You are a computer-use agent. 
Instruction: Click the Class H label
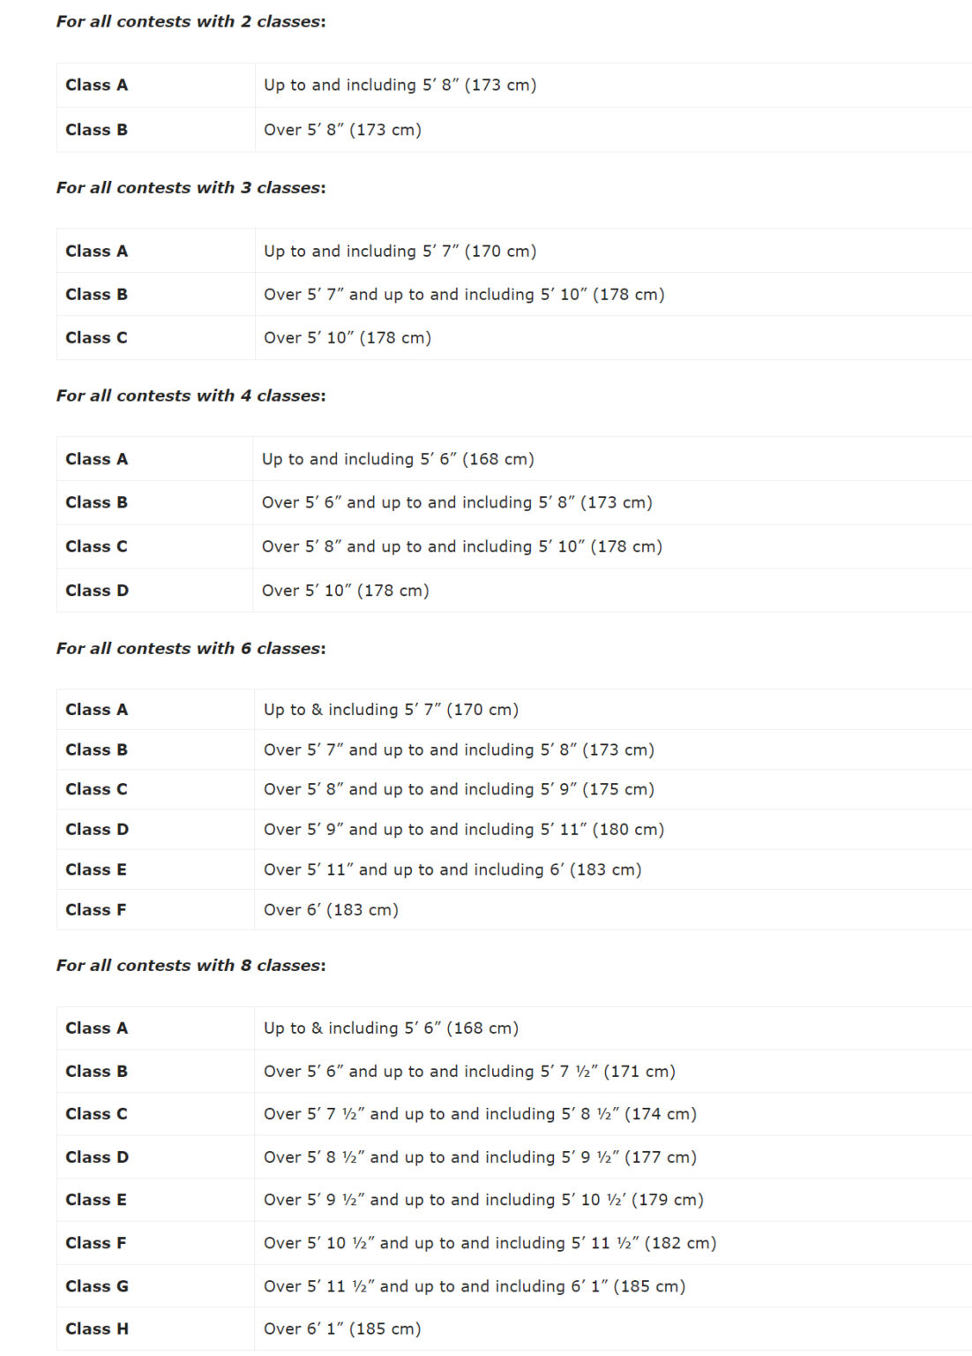pyautogui.click(x=97, y=1330)
